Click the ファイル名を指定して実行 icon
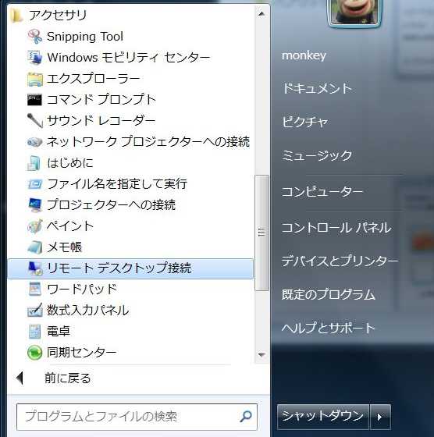The height and width of the screenshot is (437, 434). (x=35, y=184)
